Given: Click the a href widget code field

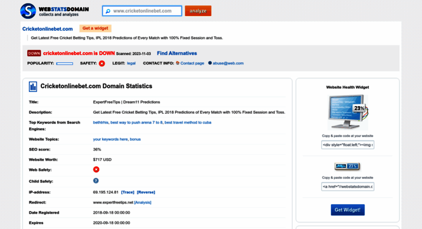Looking at the screenshot, I should (348, 187).
